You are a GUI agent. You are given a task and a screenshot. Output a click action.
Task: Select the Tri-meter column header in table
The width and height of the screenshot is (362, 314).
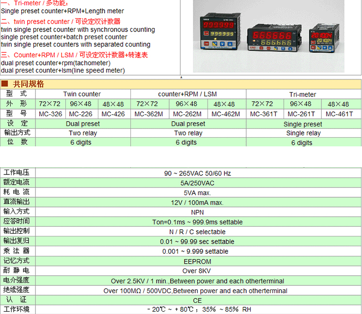coord(303,94)
